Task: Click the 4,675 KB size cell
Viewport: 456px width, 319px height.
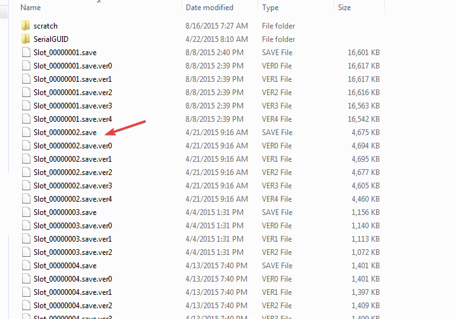Action: (365, 133)
